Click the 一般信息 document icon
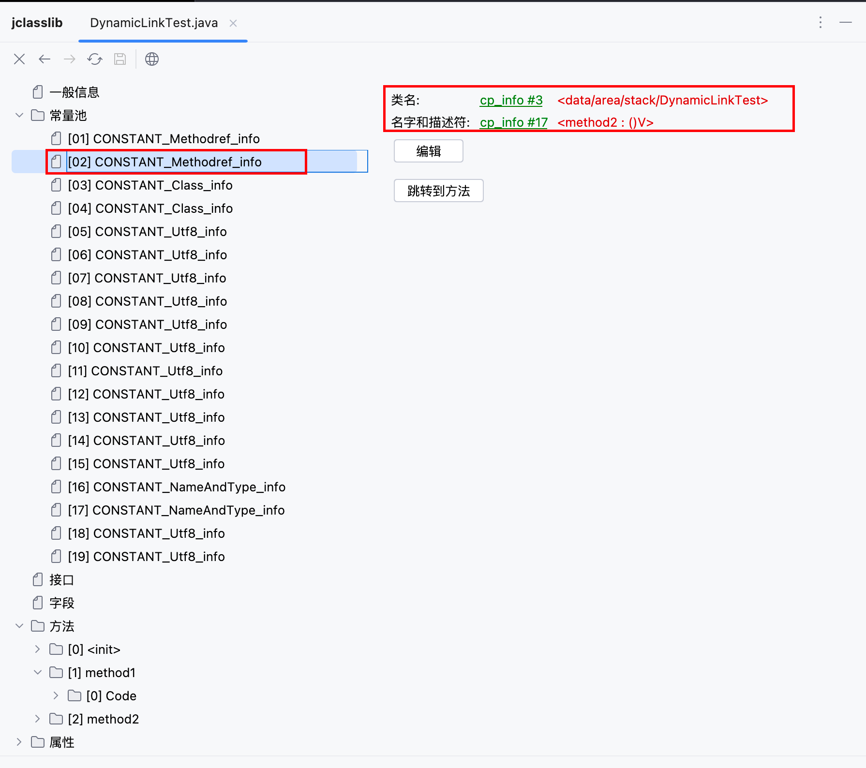Image resolution: width=866 pixels, height=768 pixels. tap(38, 92)
